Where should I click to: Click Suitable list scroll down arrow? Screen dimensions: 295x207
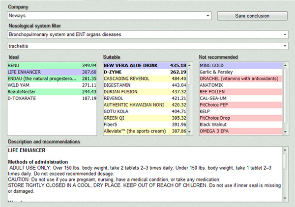[x=189, y=132]
